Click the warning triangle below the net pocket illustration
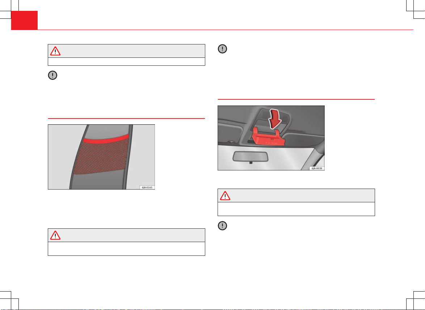The image size is (425, 310). point(55,235)
